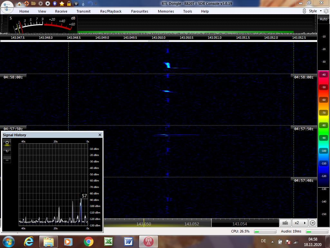Click the circle icon in Signal History

7,143
